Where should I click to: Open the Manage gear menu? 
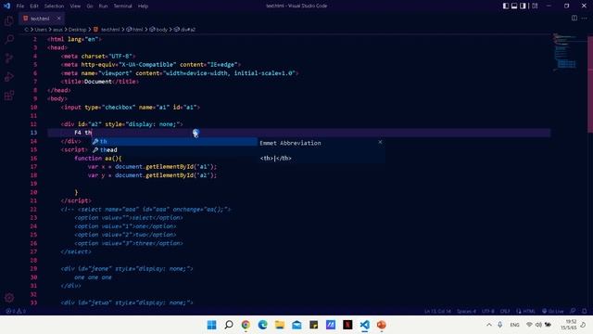click(9, 298)
